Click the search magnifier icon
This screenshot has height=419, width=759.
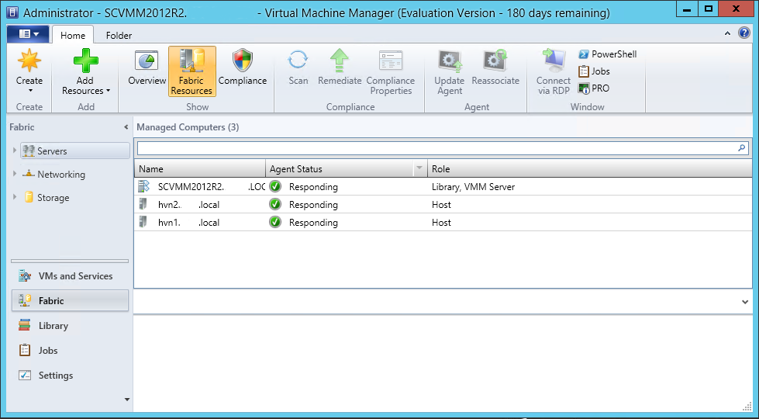click(742, 148)
